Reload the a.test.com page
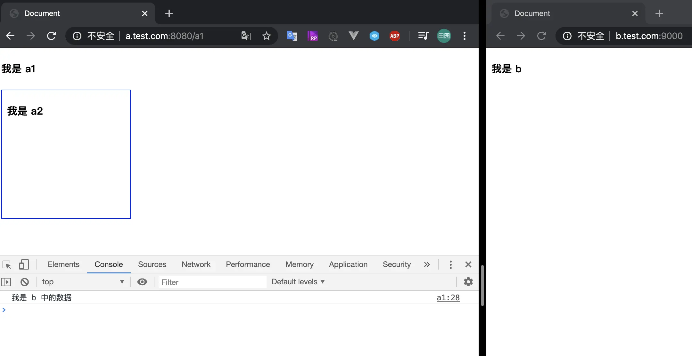Viewport: 692px width, 356px height. coord(51,36)
